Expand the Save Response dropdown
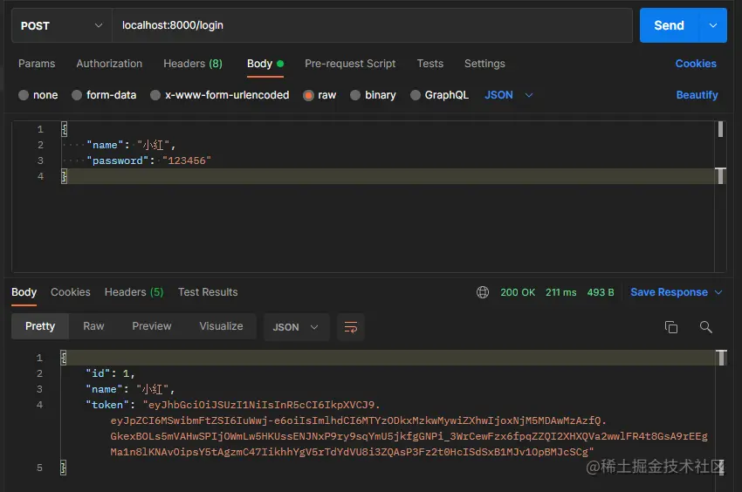Viewport: 742px width, 492px height. (718, 292)
